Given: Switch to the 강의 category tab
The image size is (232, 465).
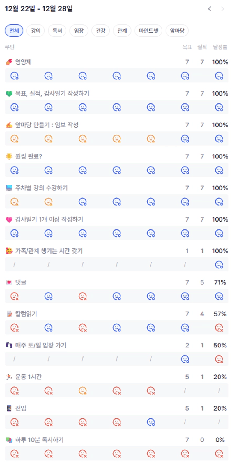Looking at the screenshot, I should point(36,31).
